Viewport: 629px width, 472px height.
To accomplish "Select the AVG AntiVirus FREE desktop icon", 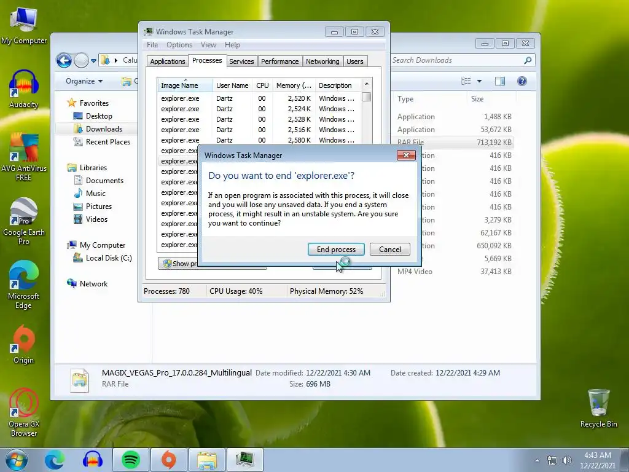I will [x=24, y=157].
